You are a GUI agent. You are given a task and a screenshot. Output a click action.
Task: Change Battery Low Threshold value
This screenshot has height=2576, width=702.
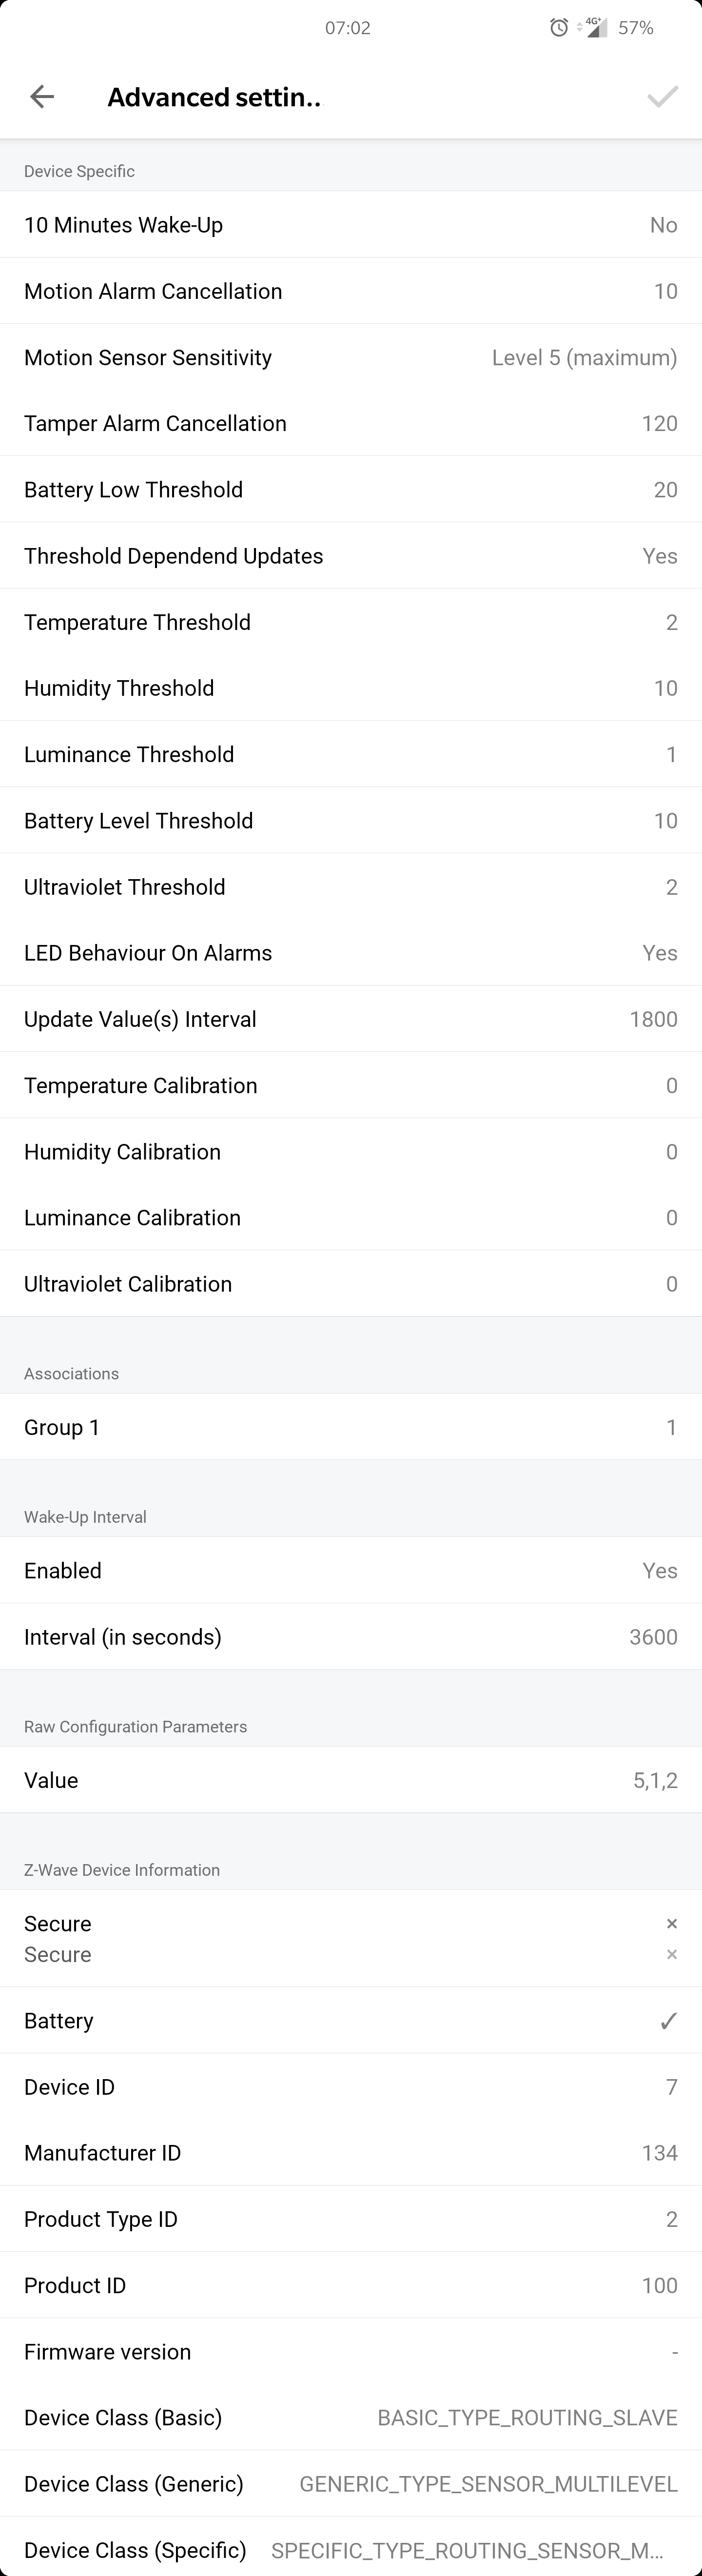351,490
